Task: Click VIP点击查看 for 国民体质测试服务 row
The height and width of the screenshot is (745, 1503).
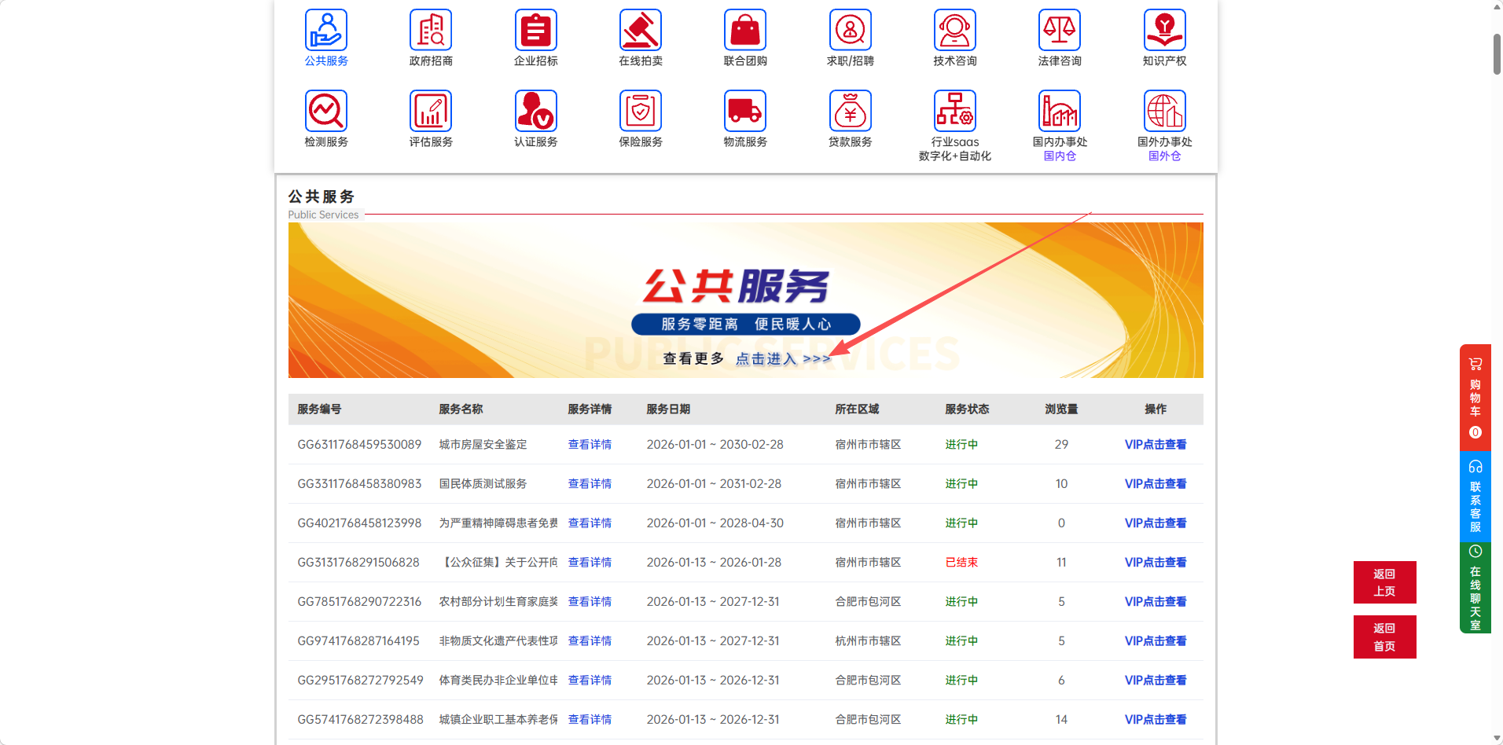Action: tap(1155, 484)
